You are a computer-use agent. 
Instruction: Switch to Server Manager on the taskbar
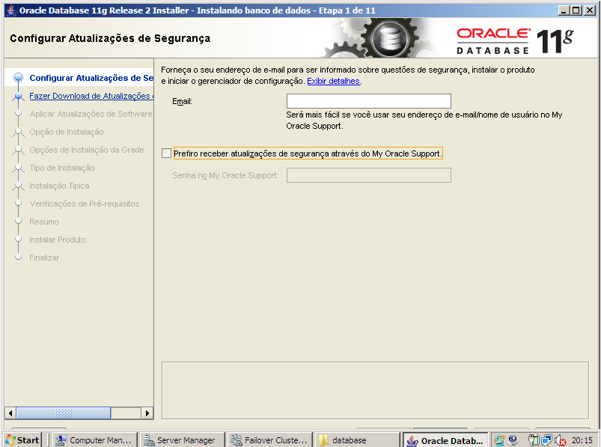[x=182, y=440]
